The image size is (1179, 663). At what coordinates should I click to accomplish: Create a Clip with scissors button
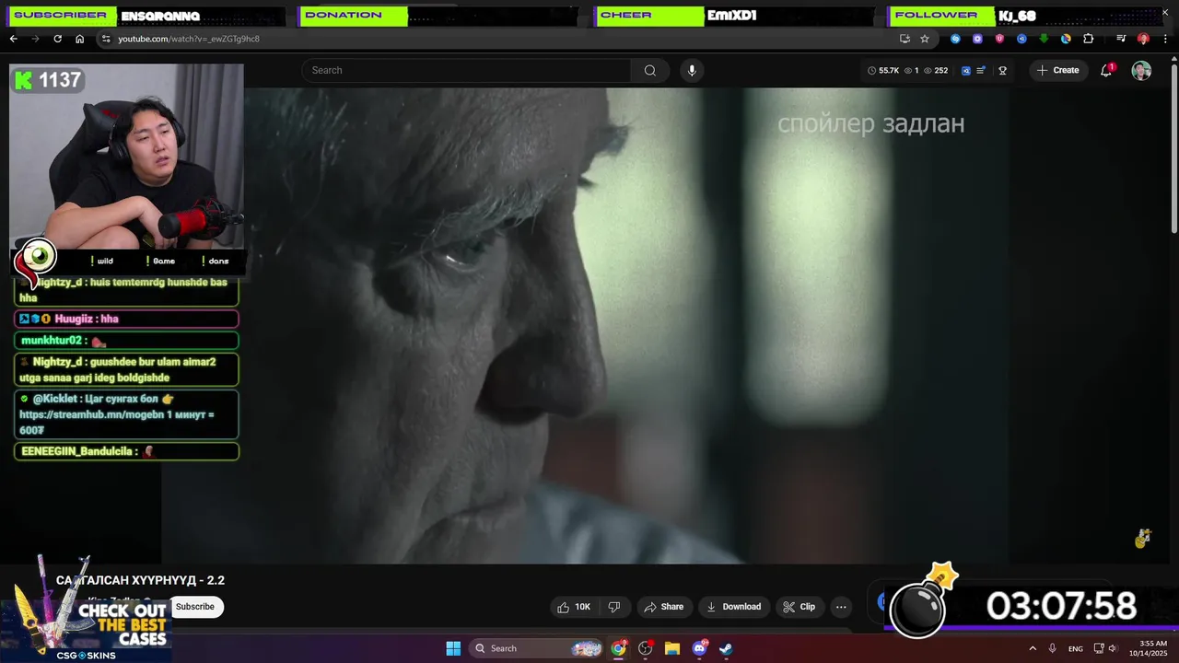point(799,607)
